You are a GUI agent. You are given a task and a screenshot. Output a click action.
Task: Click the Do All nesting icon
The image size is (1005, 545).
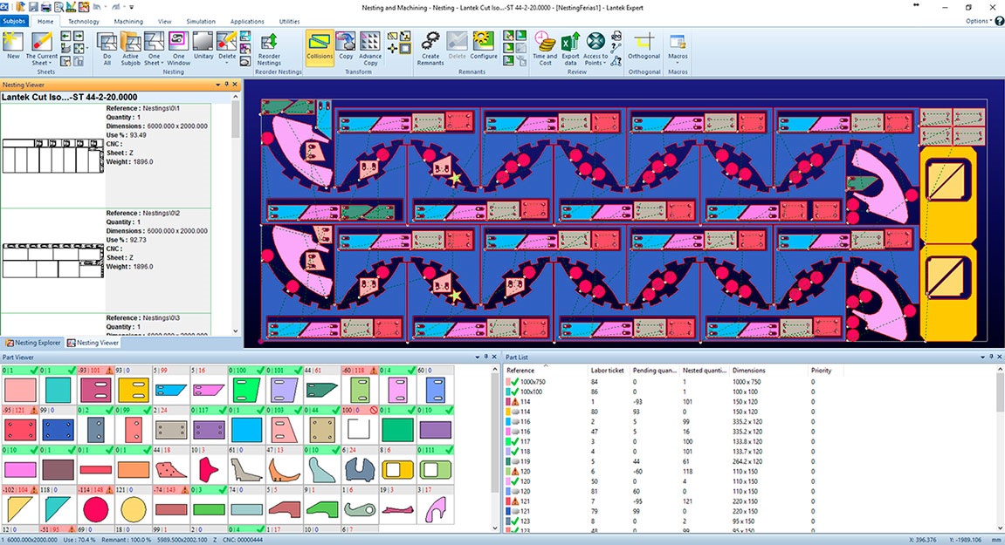coord(107,42)
